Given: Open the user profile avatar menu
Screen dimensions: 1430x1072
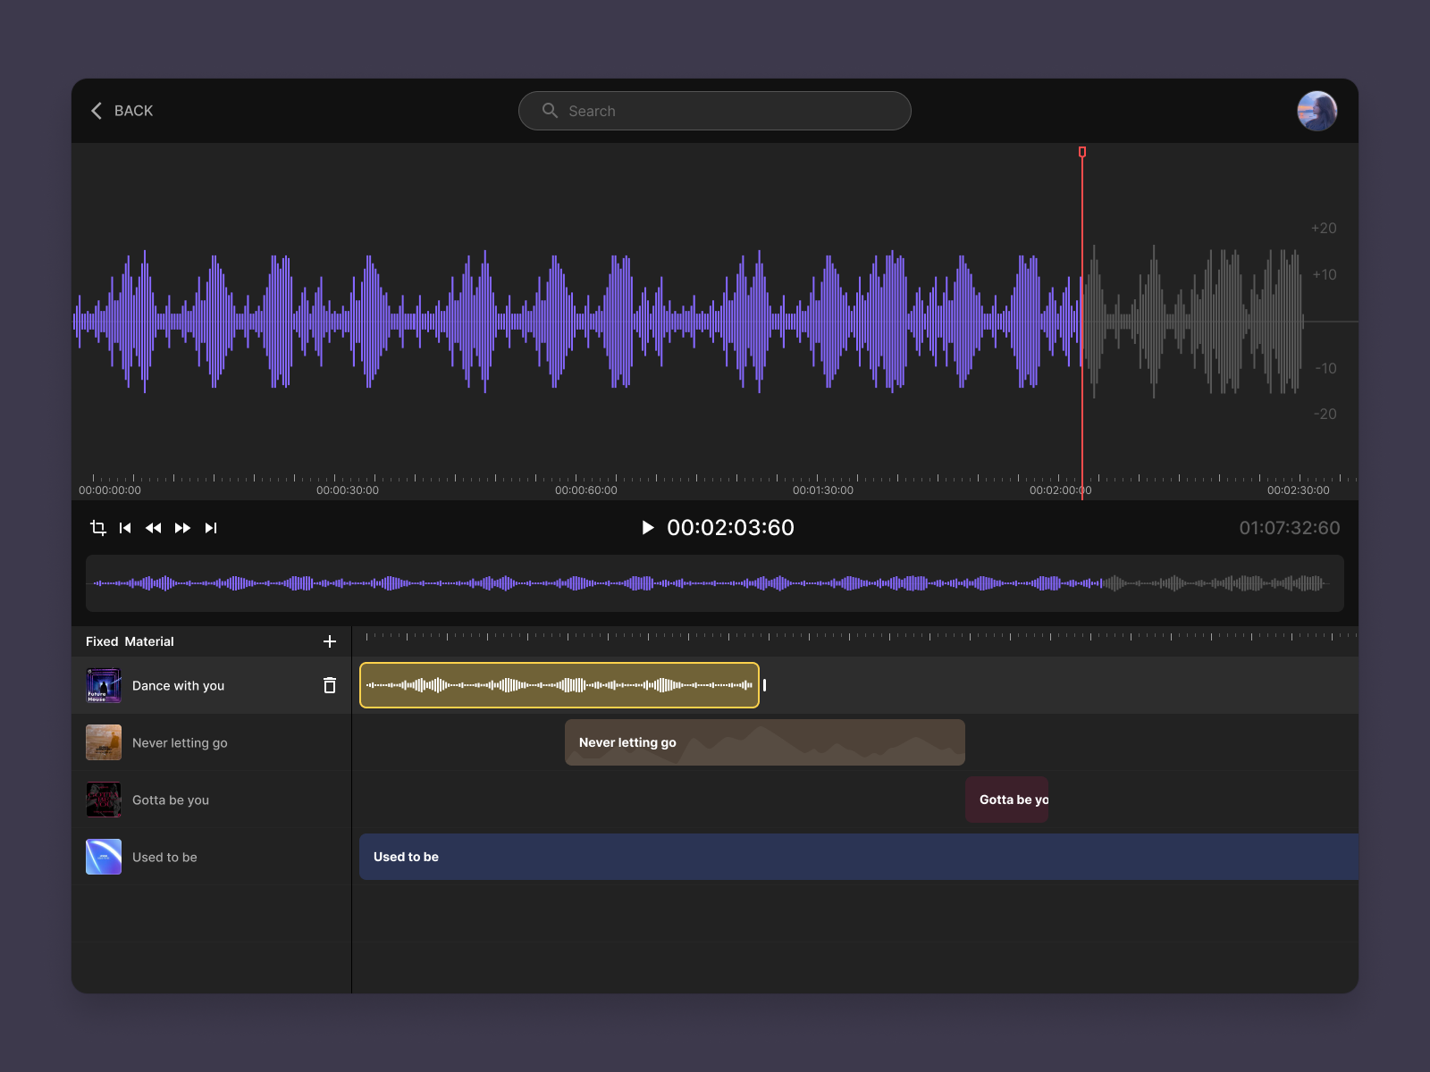Looking at the screenshot, I should pos(1317,111).
